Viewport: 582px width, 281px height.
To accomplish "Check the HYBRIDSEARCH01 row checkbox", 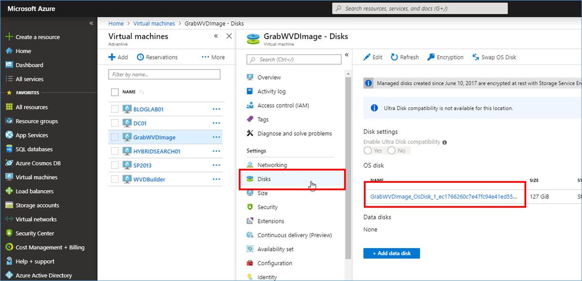I will [114, 151].
